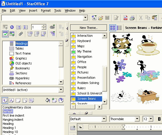Open the Untitled1 (active) document dropdown
This screenshot has height=135, width=162.
(61, 90)
